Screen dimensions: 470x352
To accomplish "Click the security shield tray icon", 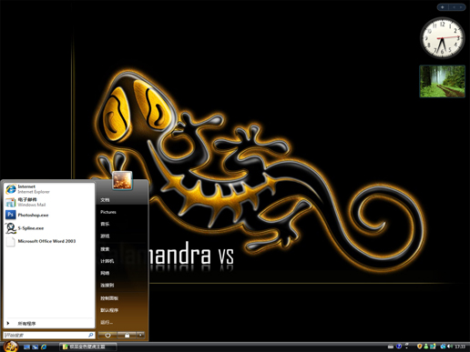I will coord(420,347).
